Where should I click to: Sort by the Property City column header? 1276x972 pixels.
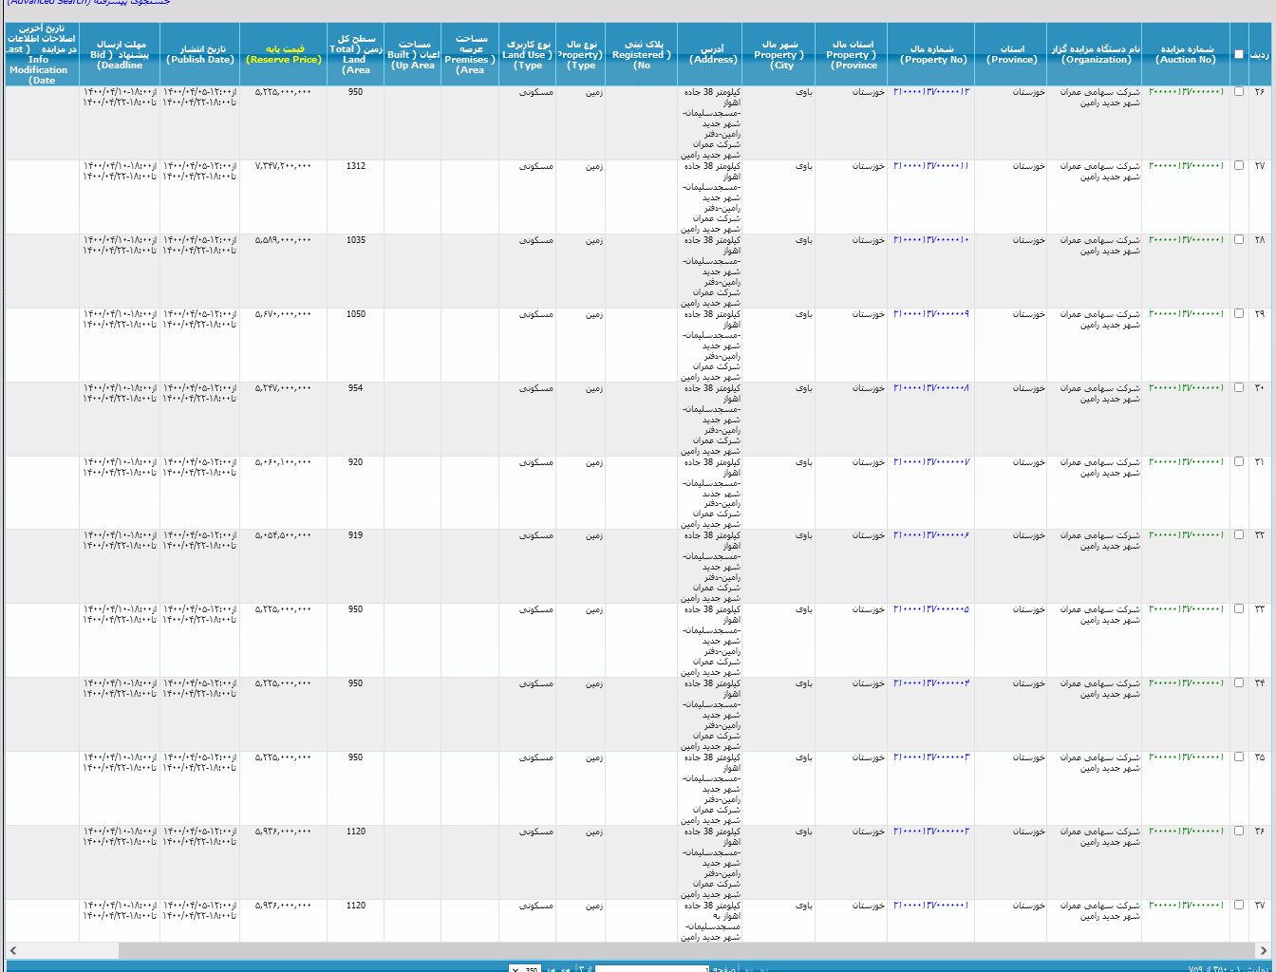pyautogui.click(x=779, y=54)
